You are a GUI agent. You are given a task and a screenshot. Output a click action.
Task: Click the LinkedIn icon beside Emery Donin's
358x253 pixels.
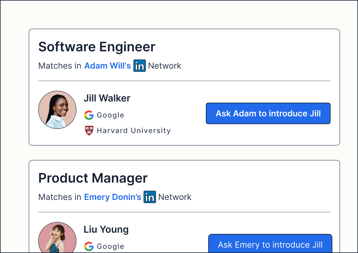click(x=150, y=197)
